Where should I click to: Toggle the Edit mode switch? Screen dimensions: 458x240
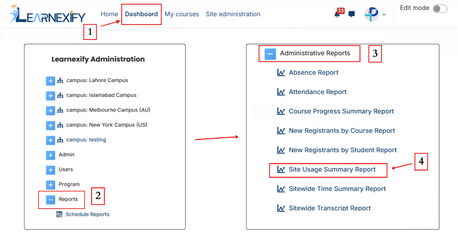coord(440,9)
